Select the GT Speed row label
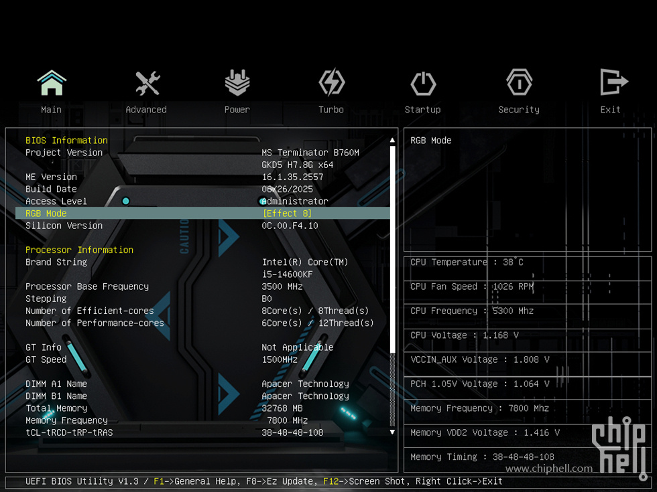Screen dimensions: 657x492 (x=46, y=359)
